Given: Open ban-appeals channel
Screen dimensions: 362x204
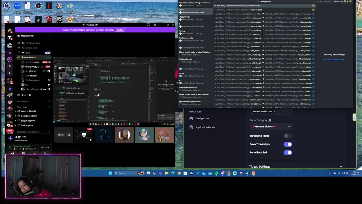Looking at the screenshot, I should [x=33, y=126].
